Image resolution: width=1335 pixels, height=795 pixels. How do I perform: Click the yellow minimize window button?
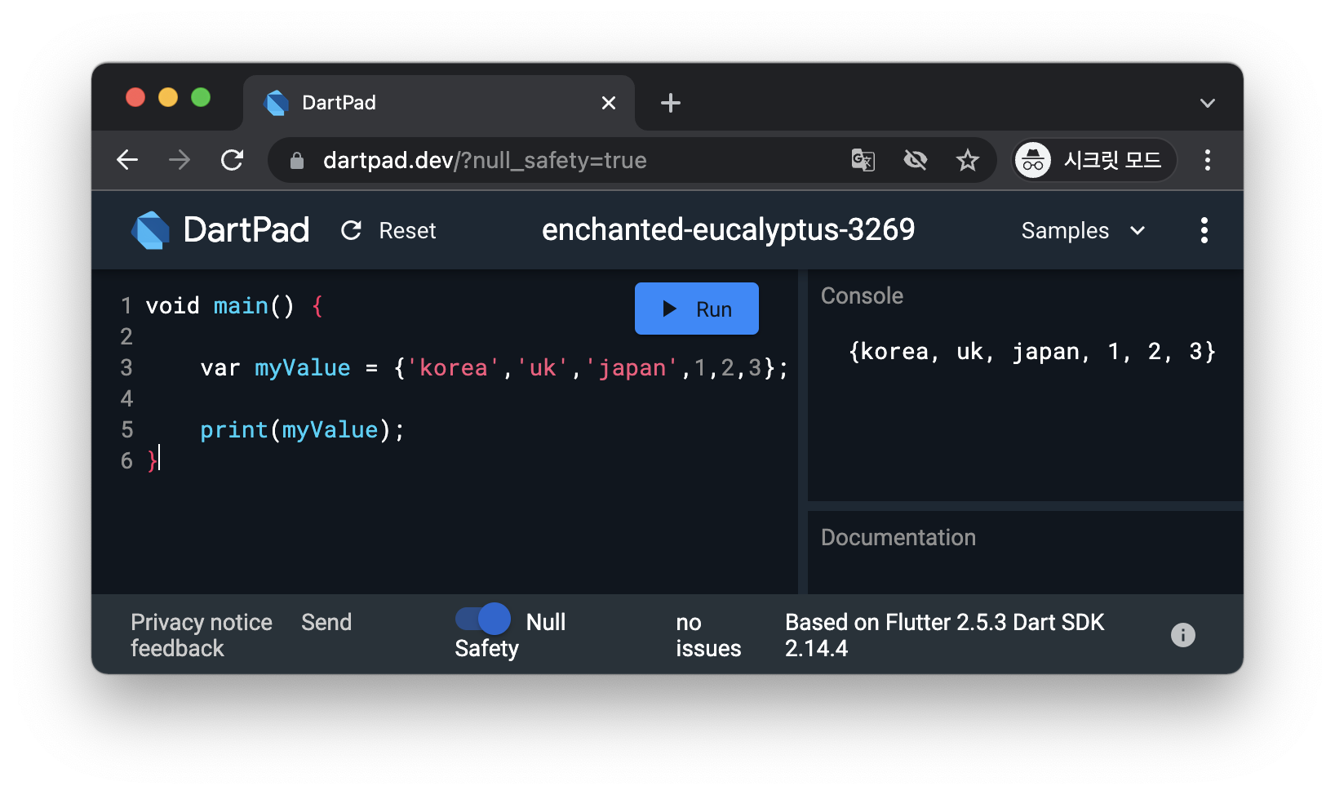pos(168,98)
